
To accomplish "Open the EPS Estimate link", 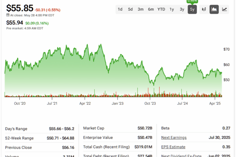I will point(173,147).
